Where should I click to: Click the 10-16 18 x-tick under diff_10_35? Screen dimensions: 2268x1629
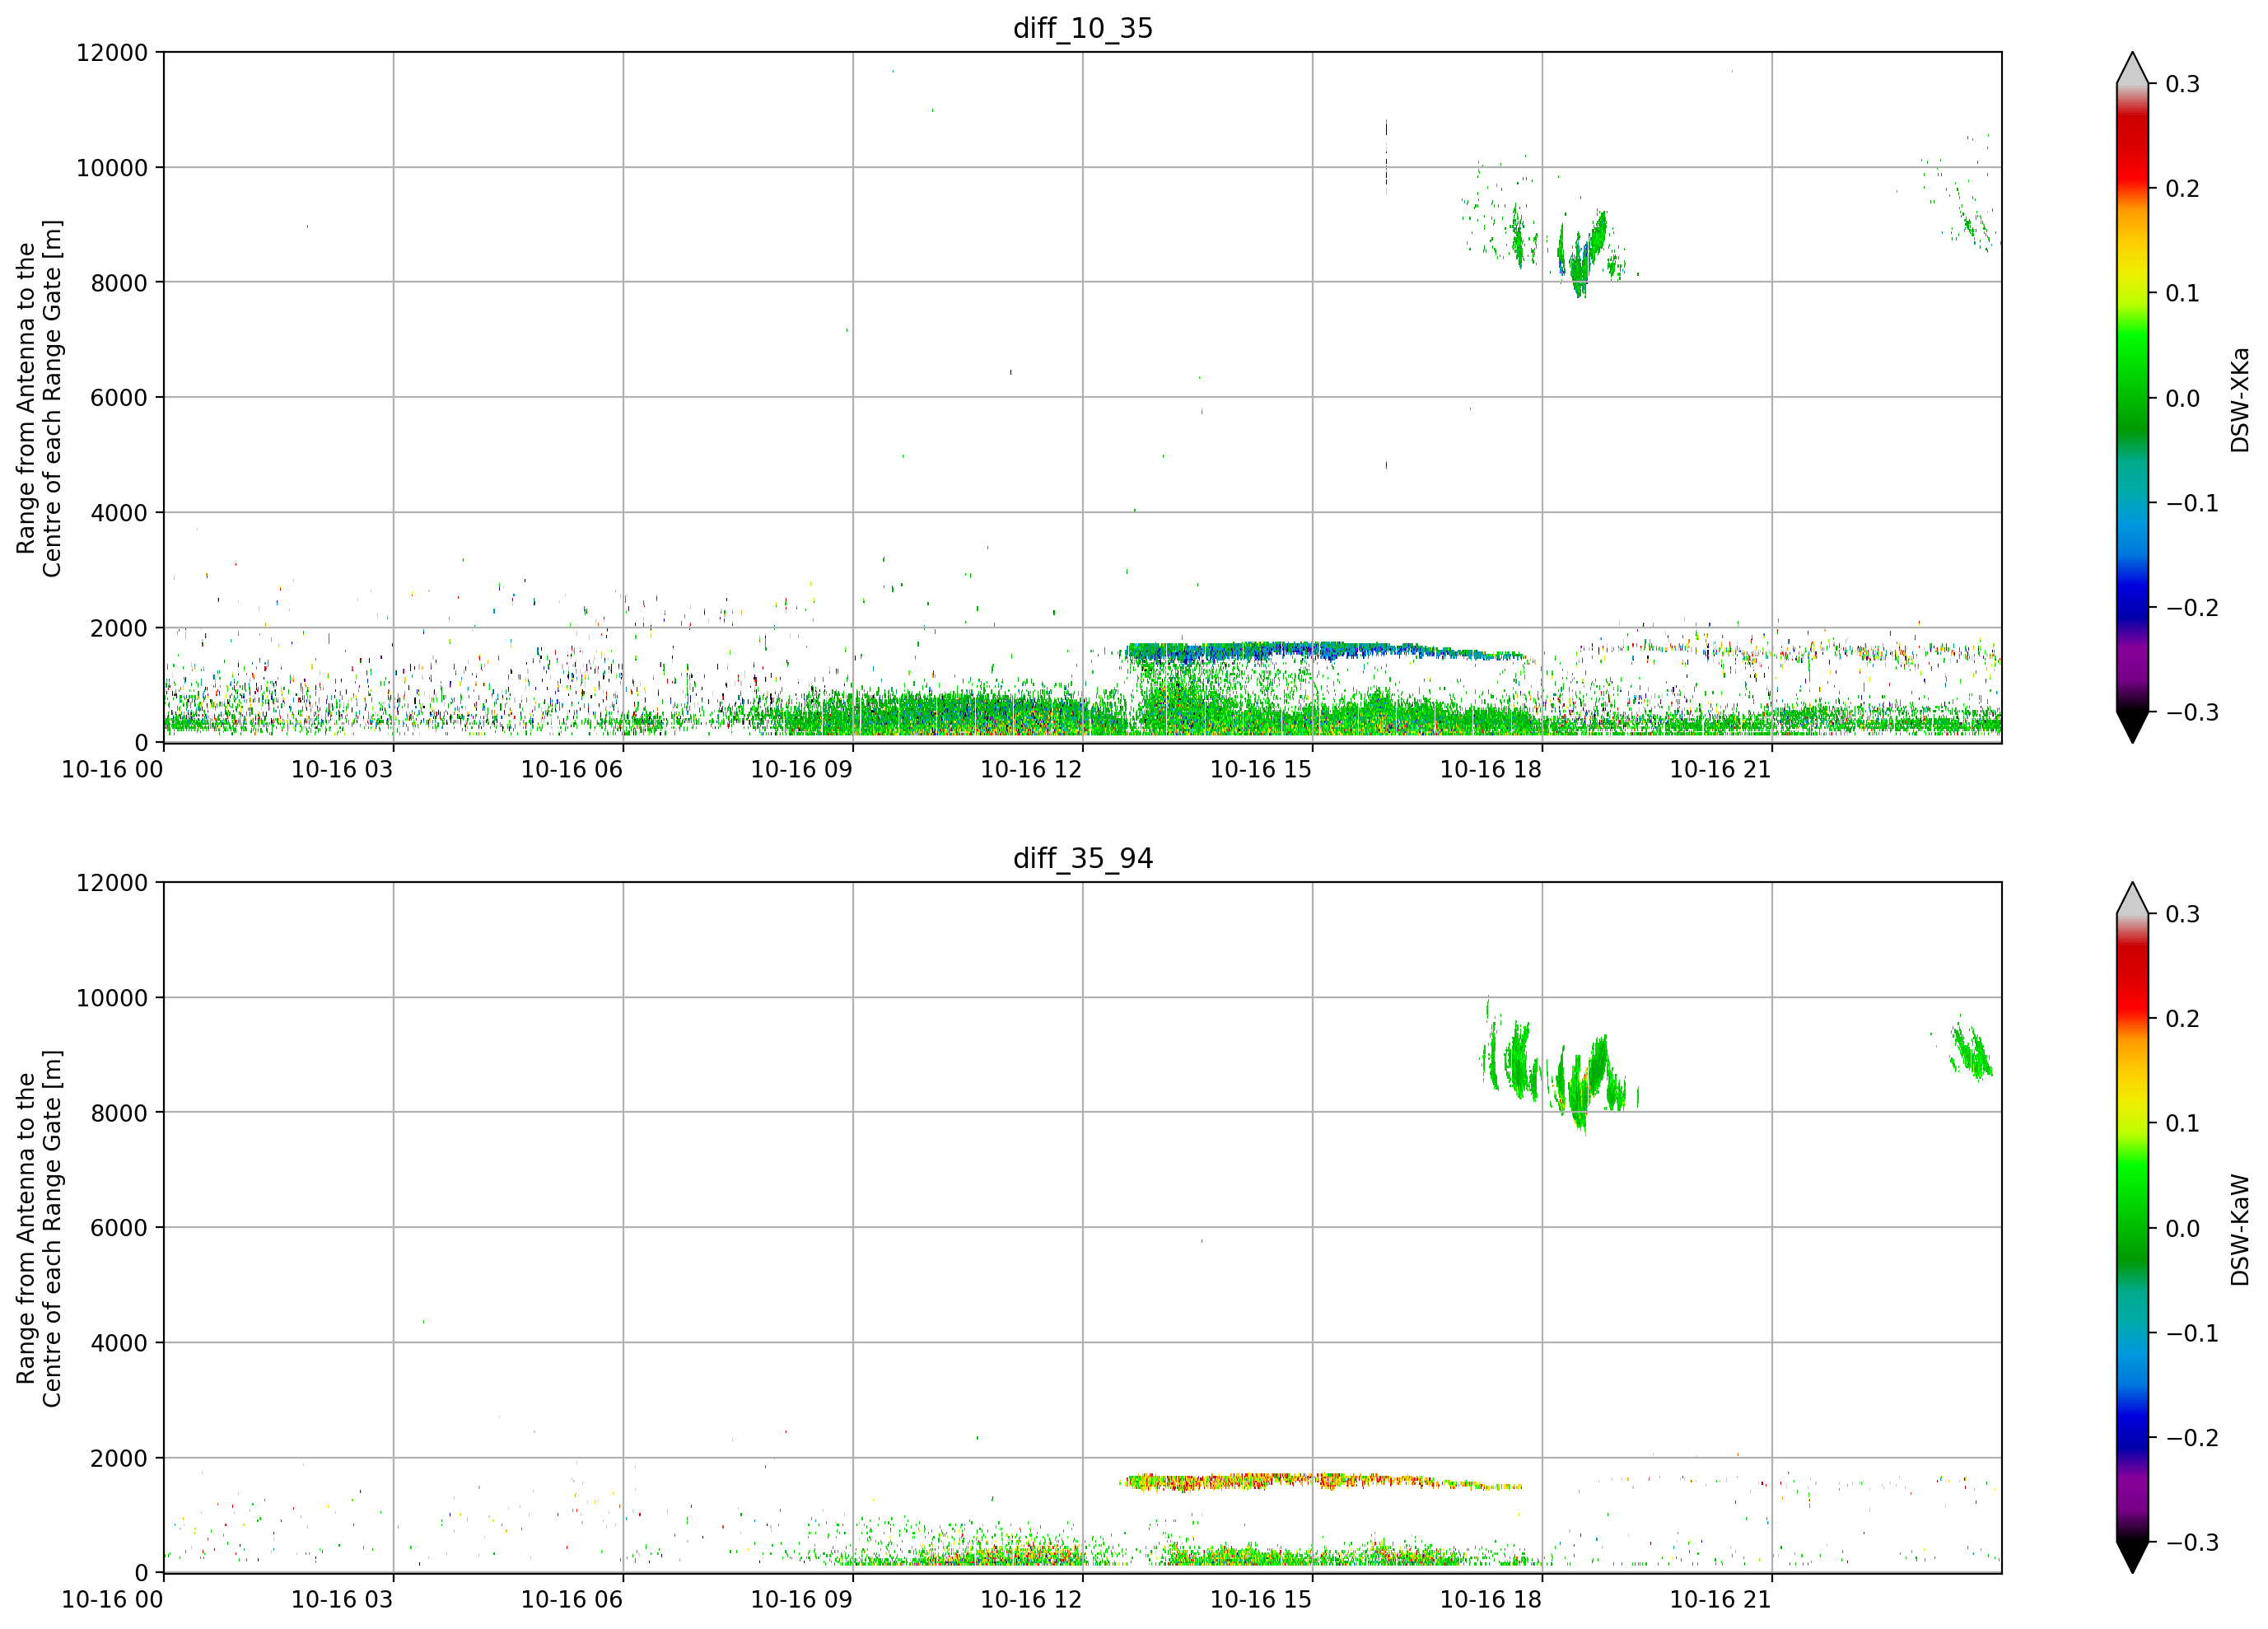point(1491,769)
